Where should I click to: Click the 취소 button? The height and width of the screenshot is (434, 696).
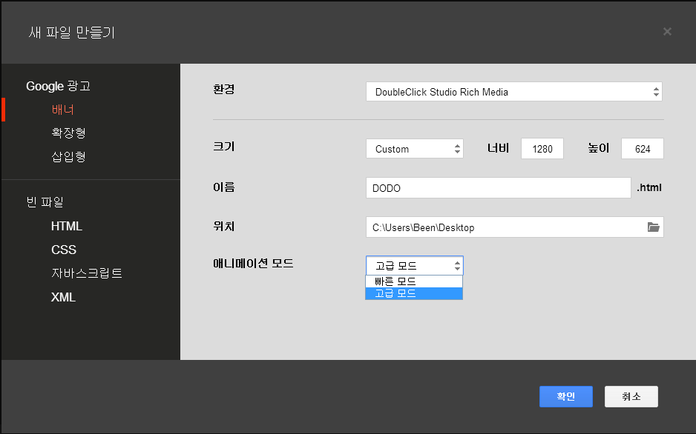coord(631,396)
